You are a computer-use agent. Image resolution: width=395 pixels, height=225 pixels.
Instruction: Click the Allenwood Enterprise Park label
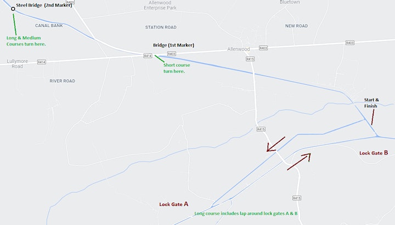tap(160, 5)
